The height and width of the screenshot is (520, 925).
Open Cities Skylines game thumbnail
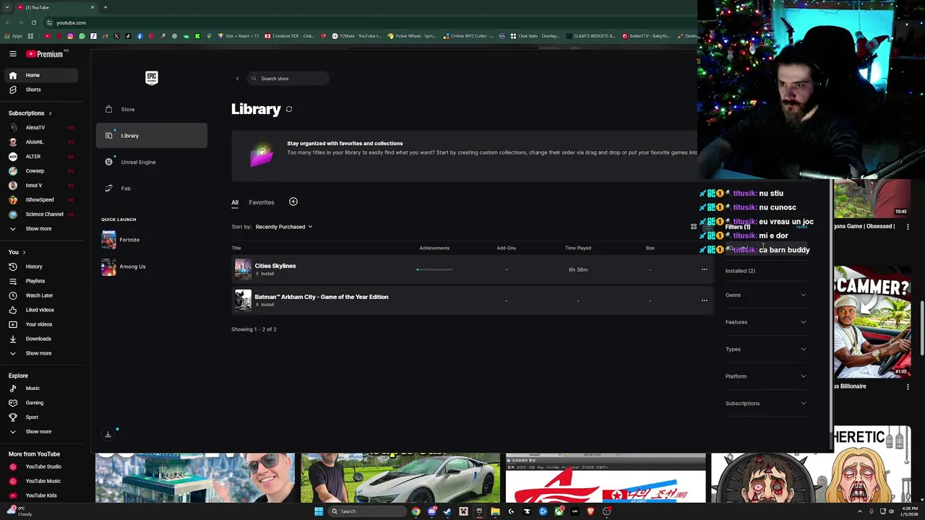243,269
